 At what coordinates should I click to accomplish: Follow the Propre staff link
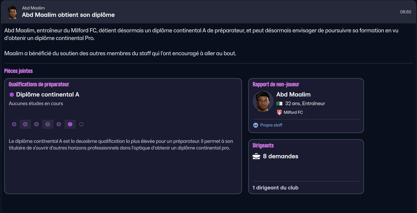click(x=271, y=125)
